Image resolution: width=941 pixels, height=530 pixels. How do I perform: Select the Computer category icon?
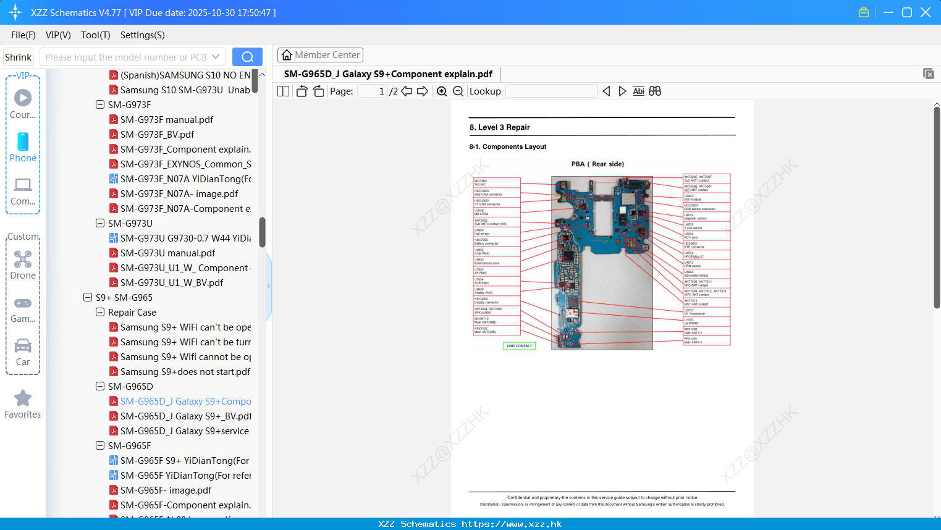click(23, 191)
